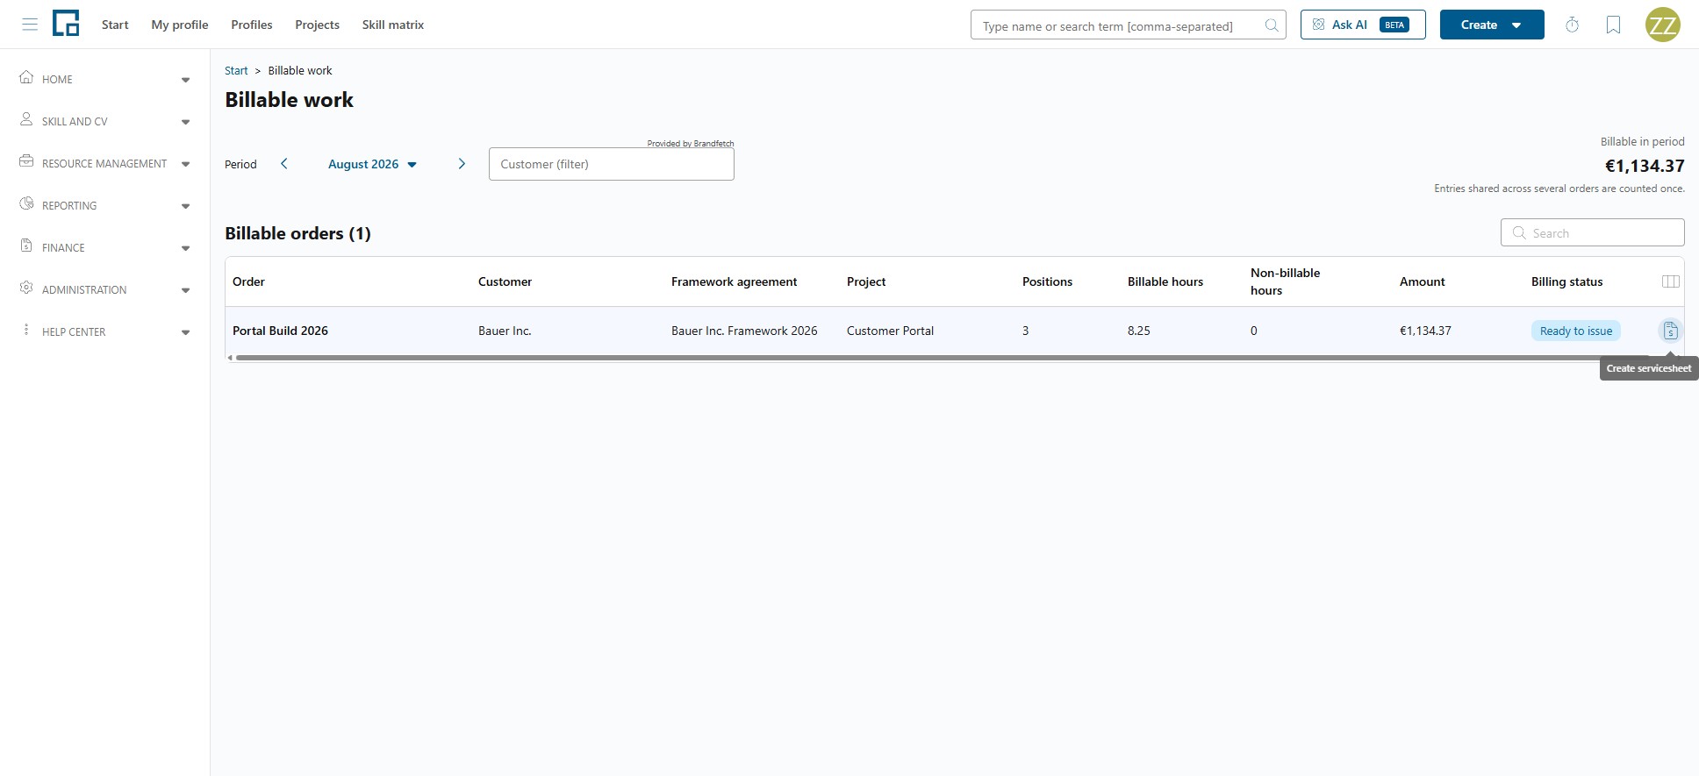Focus the Customer filter field
This screenshot has height=776, width=1699.
[x=612, y=164]
